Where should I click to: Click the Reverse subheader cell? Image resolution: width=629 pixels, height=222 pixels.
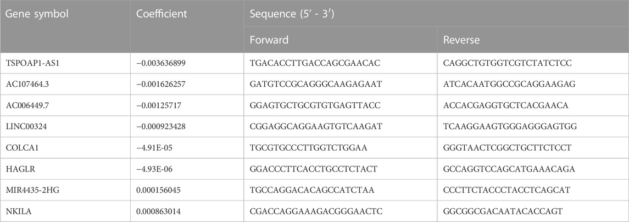pos(533,40)
